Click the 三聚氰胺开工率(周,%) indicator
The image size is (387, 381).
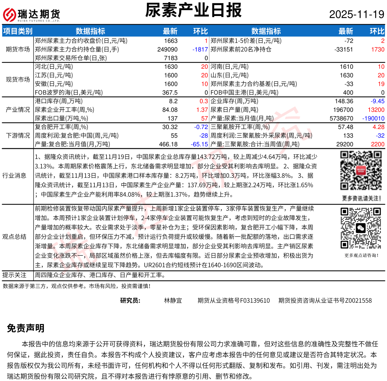[x=240, y=127]
